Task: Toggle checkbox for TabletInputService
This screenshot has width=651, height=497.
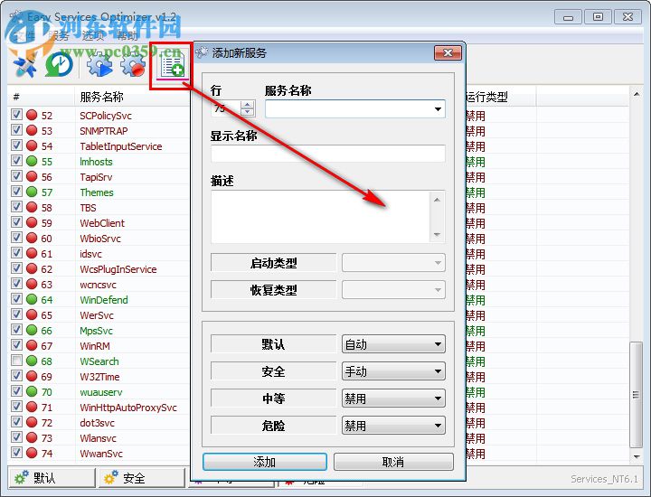Action: click(x=16, y=145)
